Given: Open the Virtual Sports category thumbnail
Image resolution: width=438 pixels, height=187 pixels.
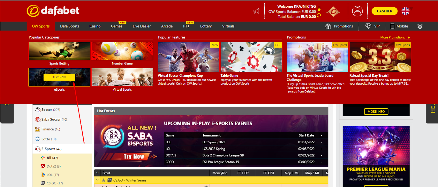Looking at the screenshot, I should click(122, 77).
